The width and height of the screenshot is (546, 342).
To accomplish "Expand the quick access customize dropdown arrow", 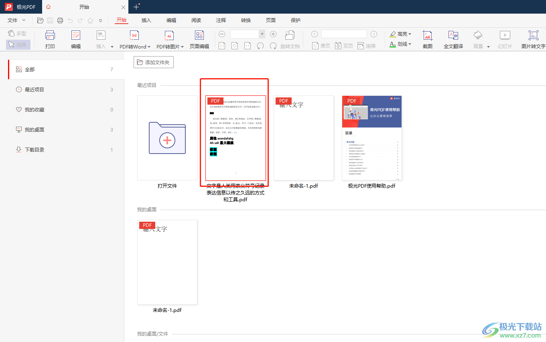I will [100, 20].
